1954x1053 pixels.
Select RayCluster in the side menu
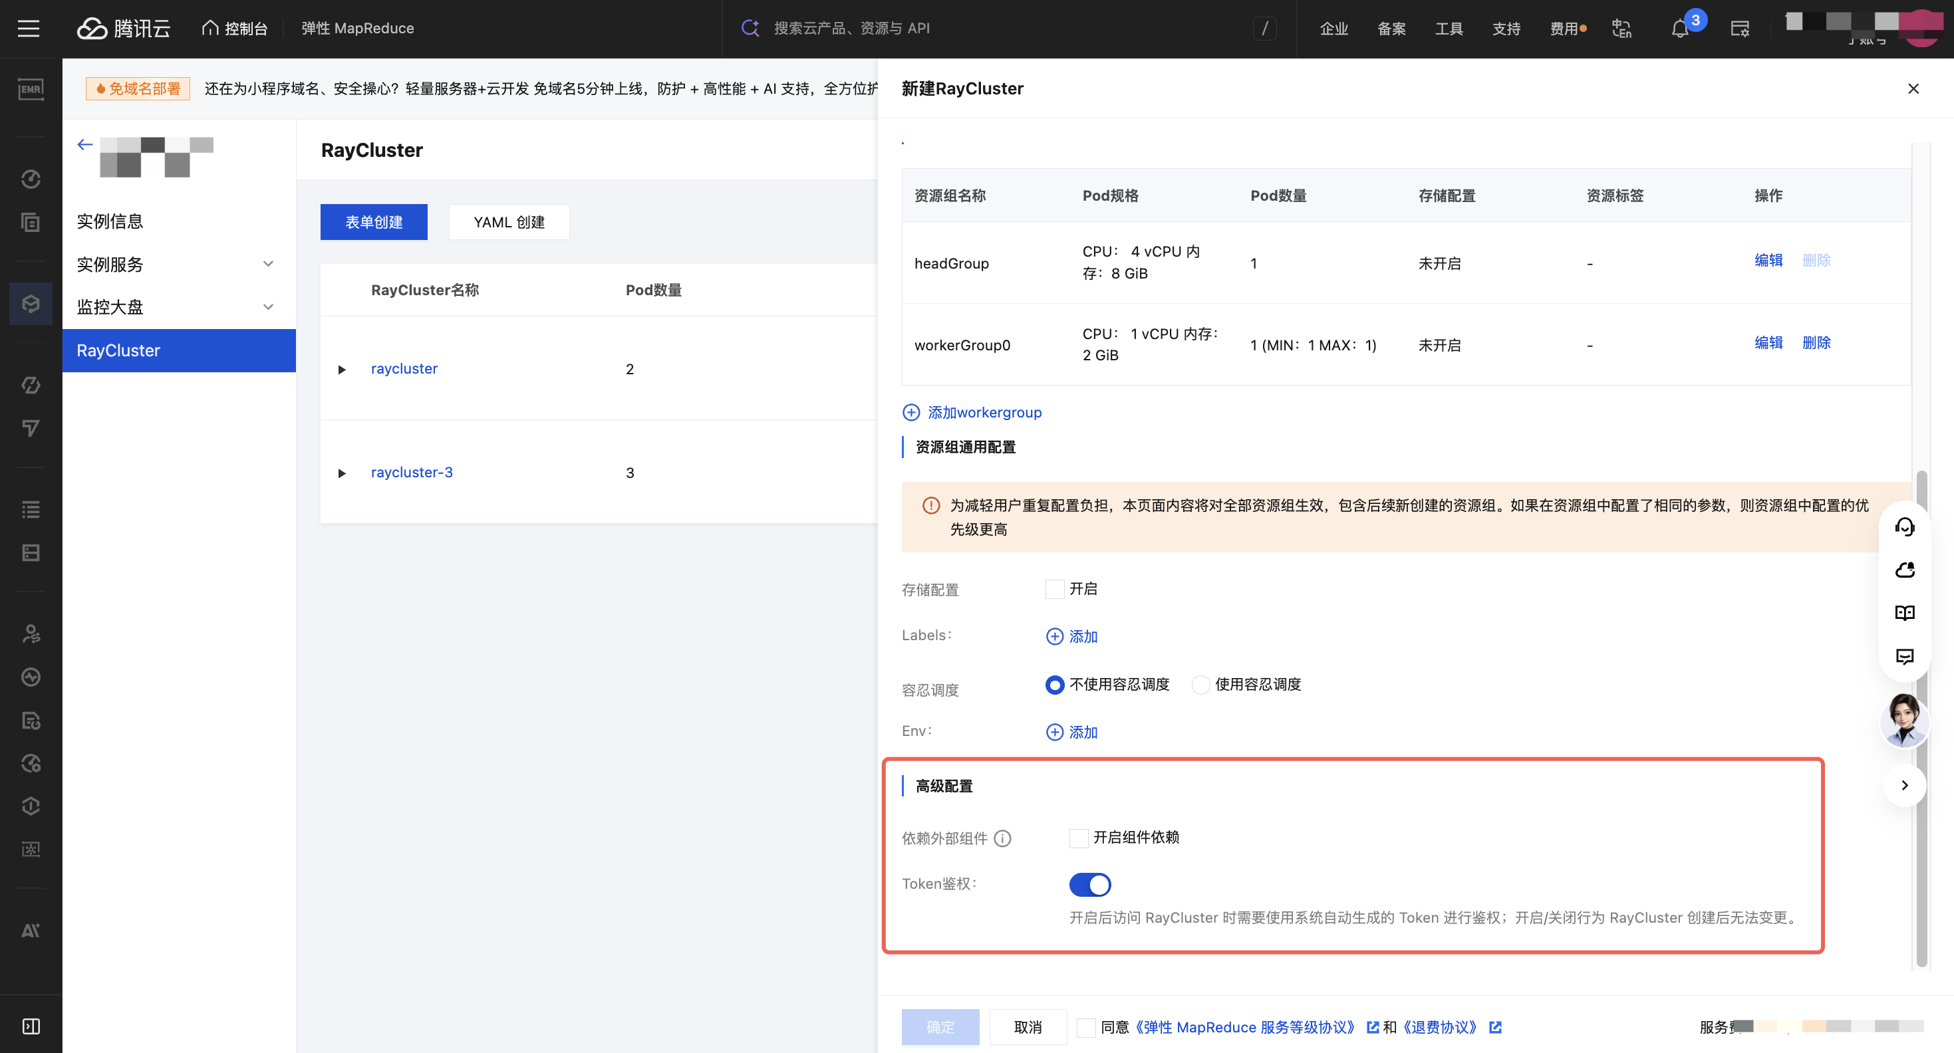click(179, 350)
